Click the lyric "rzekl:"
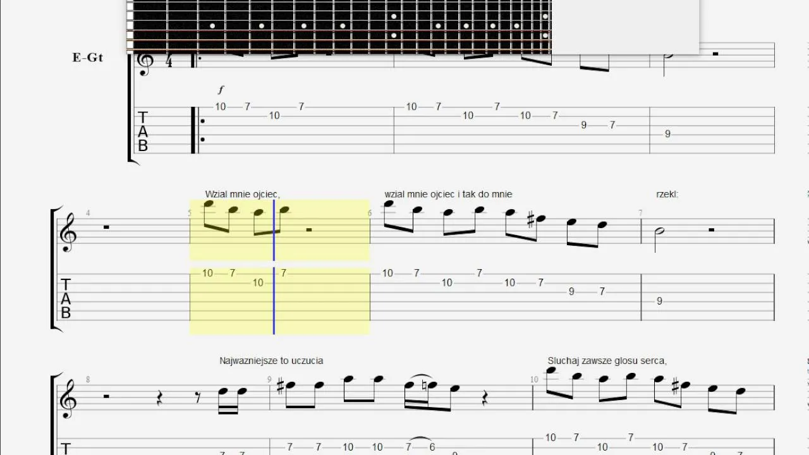Image resolution: width=809 pixels, height=455 pixels. coord(667,194)
